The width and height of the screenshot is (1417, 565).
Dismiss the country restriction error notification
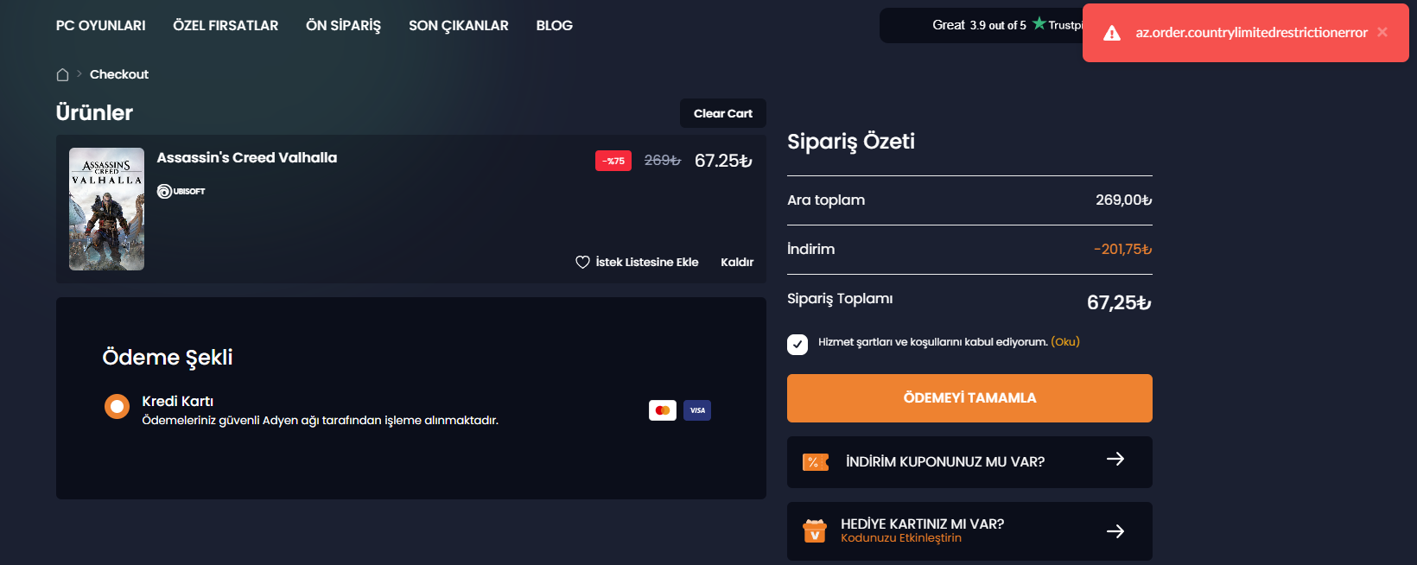click(1382, 32)
